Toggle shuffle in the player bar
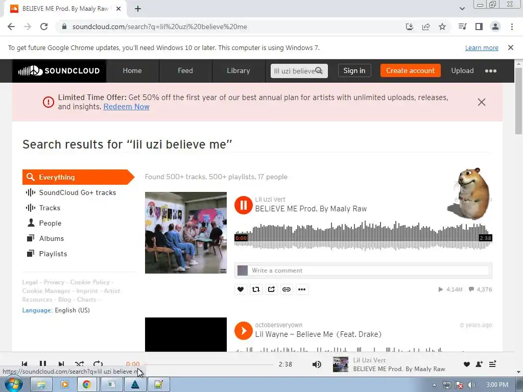 [79, 364]
